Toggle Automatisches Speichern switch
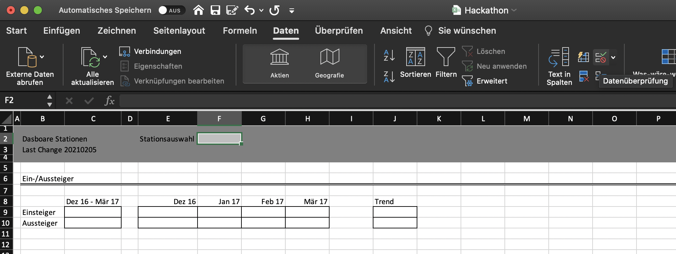676x254 pixels. point(172,10)
